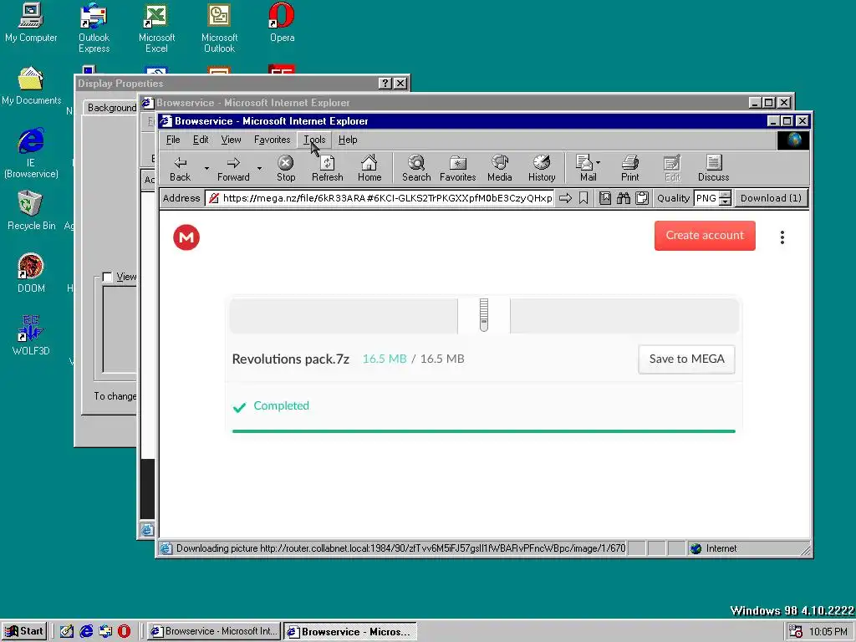
Task: Click the zipper archive file preview icon
Action: [x=484, y=315]
